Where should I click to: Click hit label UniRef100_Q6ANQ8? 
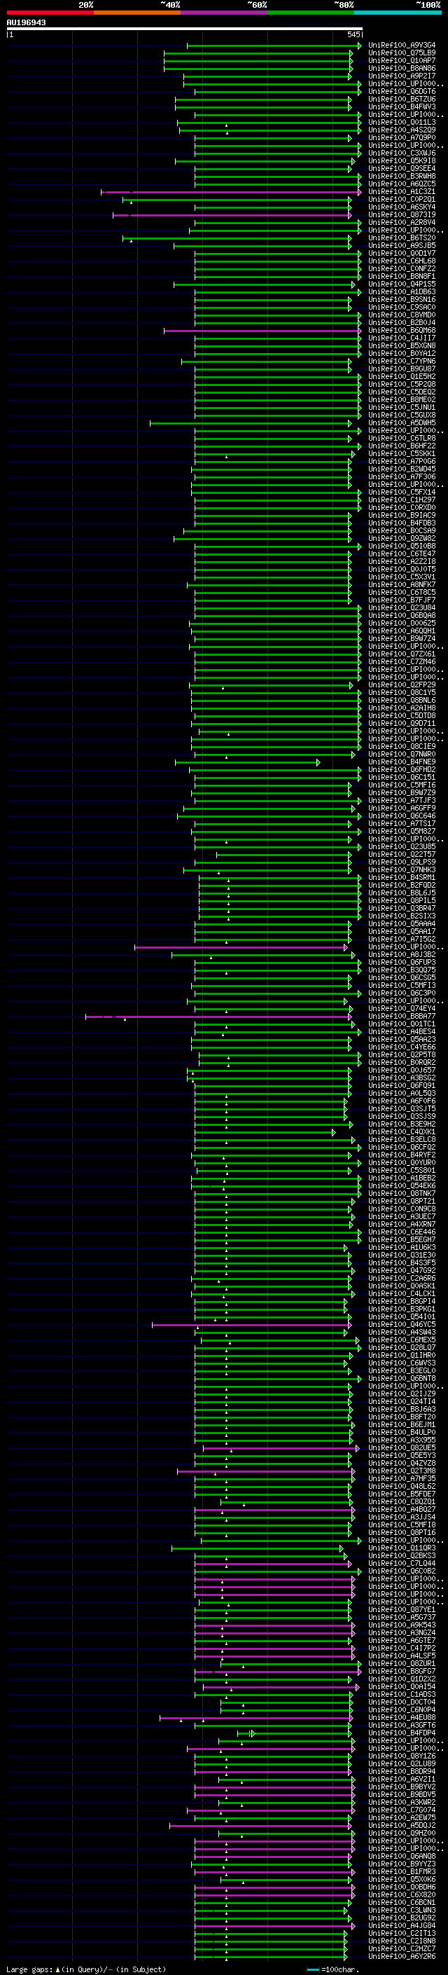pyautogui.click(x=402, y=1857)
